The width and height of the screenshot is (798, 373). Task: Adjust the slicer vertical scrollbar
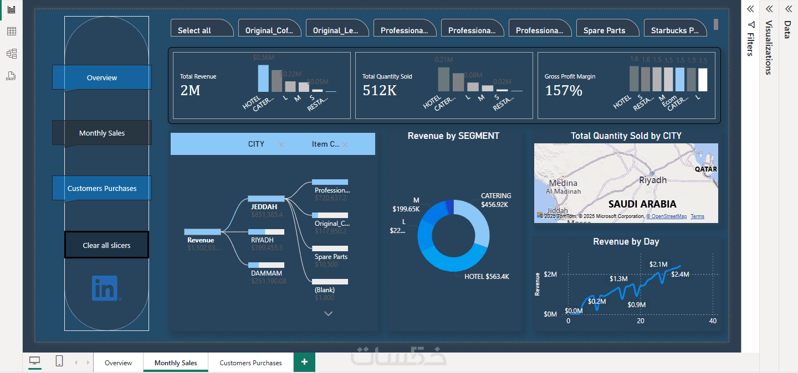716,24
